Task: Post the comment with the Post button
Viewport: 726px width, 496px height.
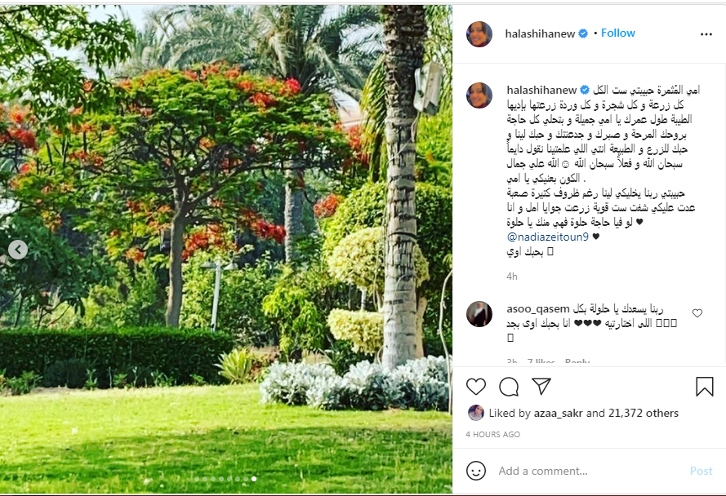Action: tap(701, 471)
